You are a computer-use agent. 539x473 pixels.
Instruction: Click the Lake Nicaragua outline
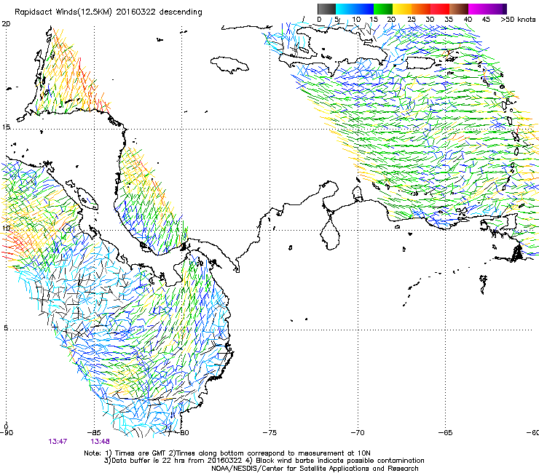coord(87,199)
